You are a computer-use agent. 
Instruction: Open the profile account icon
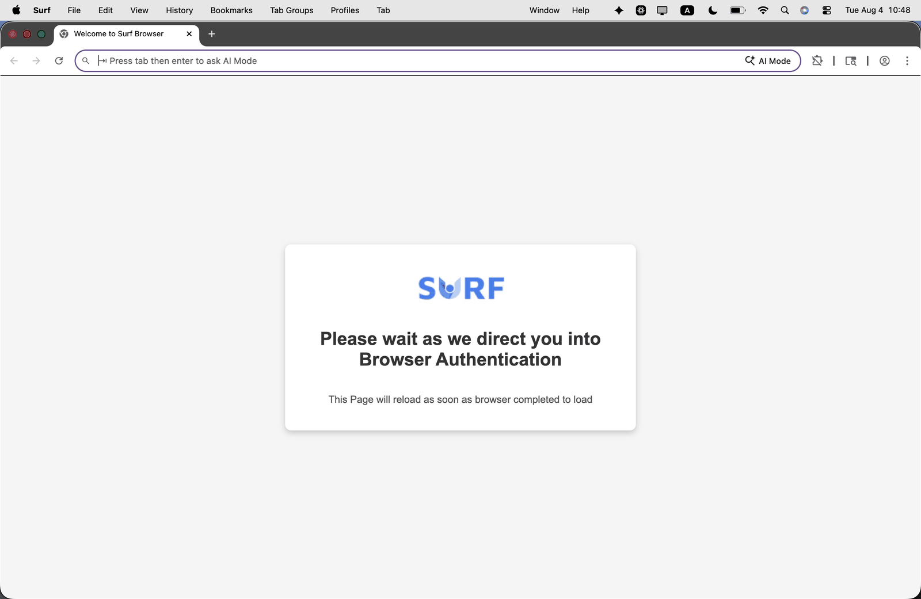pos(885,61)
